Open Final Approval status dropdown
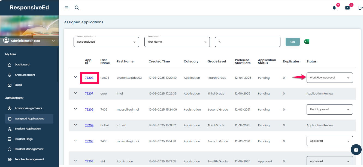The height and width of the screenshot is (167, 363). (329, 109)
